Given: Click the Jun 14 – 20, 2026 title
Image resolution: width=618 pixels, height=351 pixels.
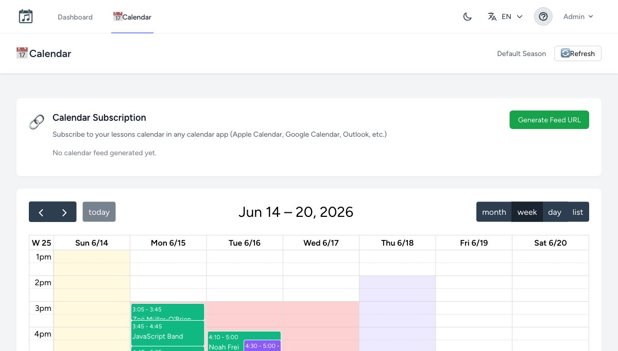Looking at the screenshot, I should coord(296,212).
